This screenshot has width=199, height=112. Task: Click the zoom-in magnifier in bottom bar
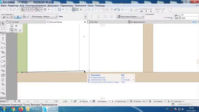pos(15,101)
